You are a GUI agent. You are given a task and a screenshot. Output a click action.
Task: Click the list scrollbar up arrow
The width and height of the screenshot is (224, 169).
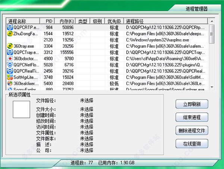(x=212, y=21)
